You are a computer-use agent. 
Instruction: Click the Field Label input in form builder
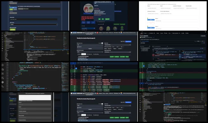34,19
